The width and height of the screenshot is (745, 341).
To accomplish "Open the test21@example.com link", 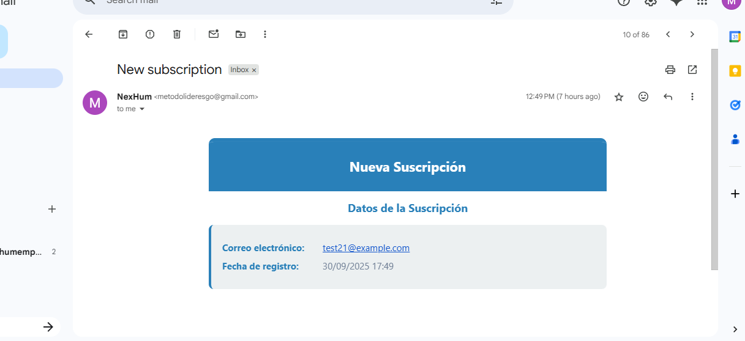I will tap(366, 248).
